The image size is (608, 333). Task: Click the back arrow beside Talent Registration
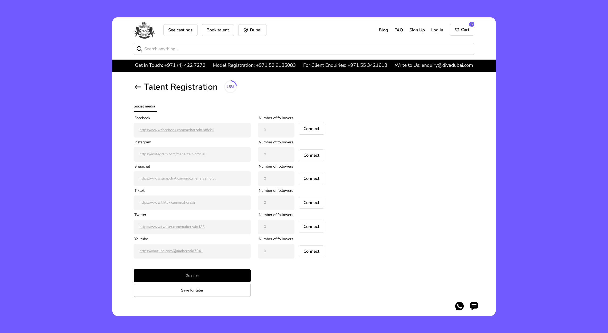[x=138, y=87]
